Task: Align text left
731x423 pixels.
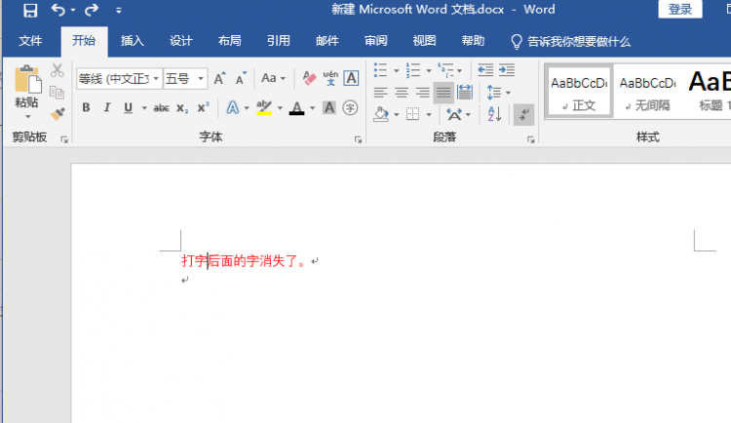Action: pyautogui.click(x=380, y=93)
